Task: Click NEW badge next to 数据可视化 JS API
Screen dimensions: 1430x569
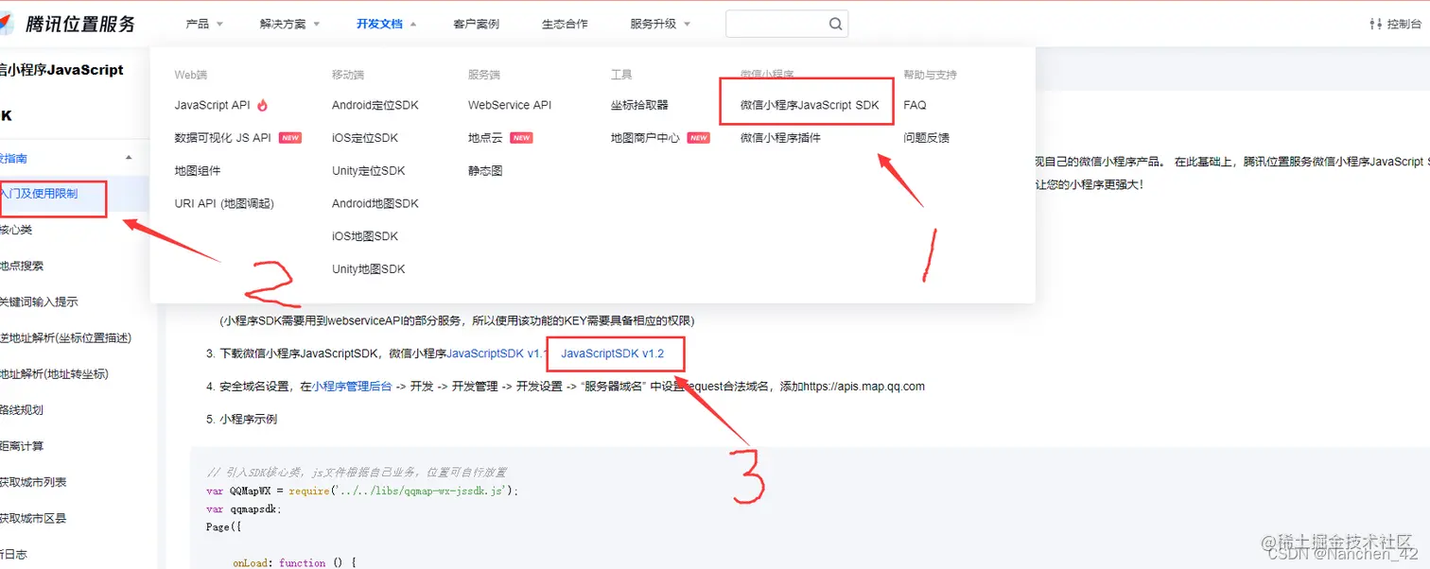Action: pyautogui.click(x=290, y=138)
